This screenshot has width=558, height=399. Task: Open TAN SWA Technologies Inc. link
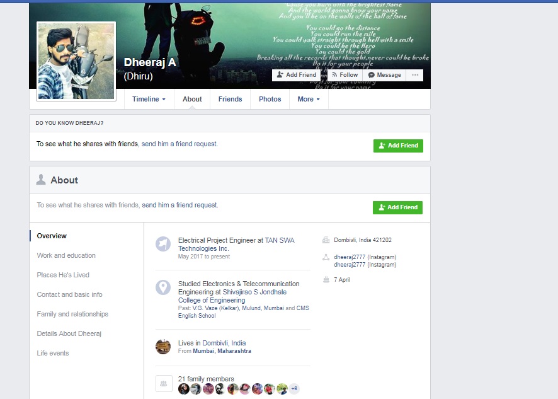point(236,245)
